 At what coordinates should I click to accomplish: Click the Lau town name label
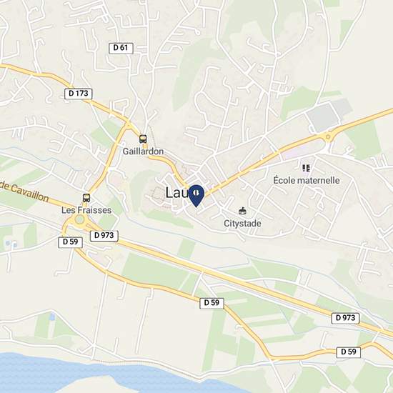(x=177, y=193)
